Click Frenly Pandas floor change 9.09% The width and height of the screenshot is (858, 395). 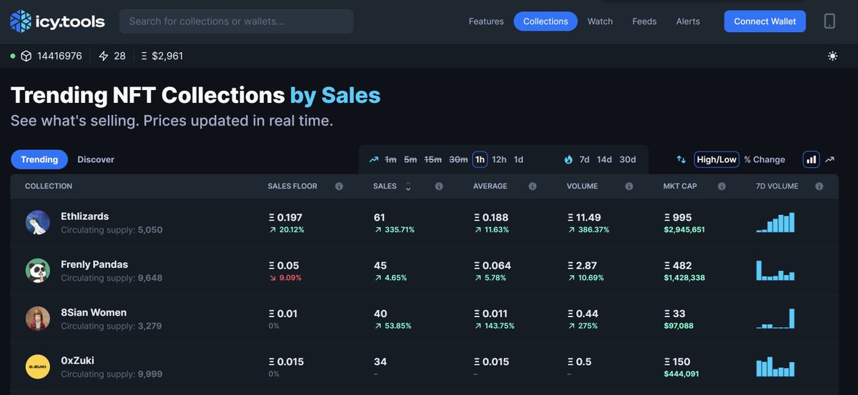point(285,278)
